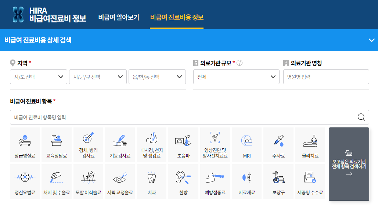
Task: Focus the 비급여 진료비 항목명 입력 field
Action: click(190, 117)
